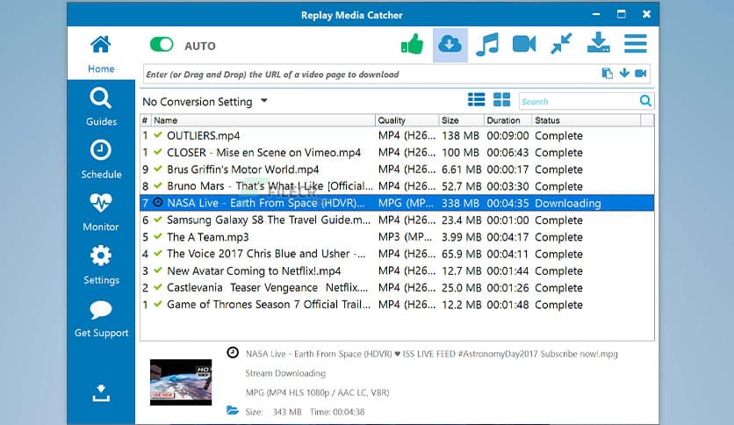
Task: Click the search magnifier icon
Action: pos(645,101)
